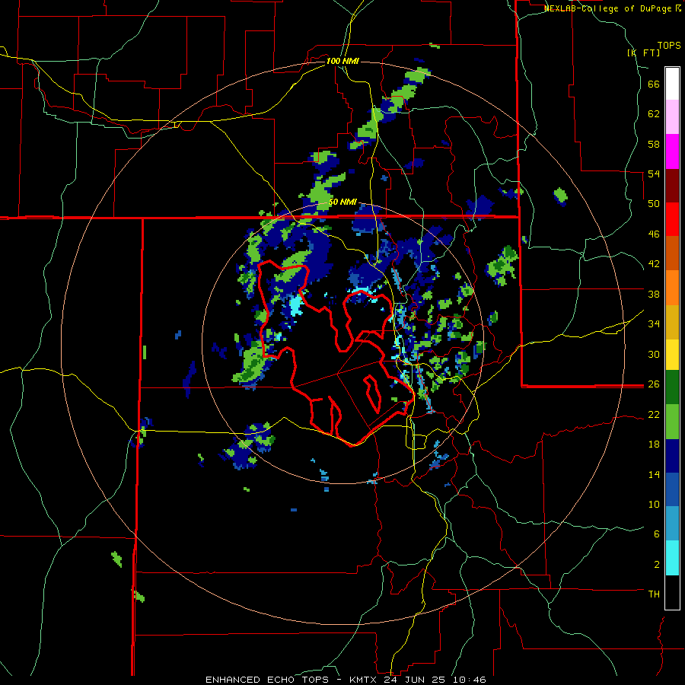This screenshot has width=685, height=685.
Task: Click the '42' legend value
Action: [654, 264]
